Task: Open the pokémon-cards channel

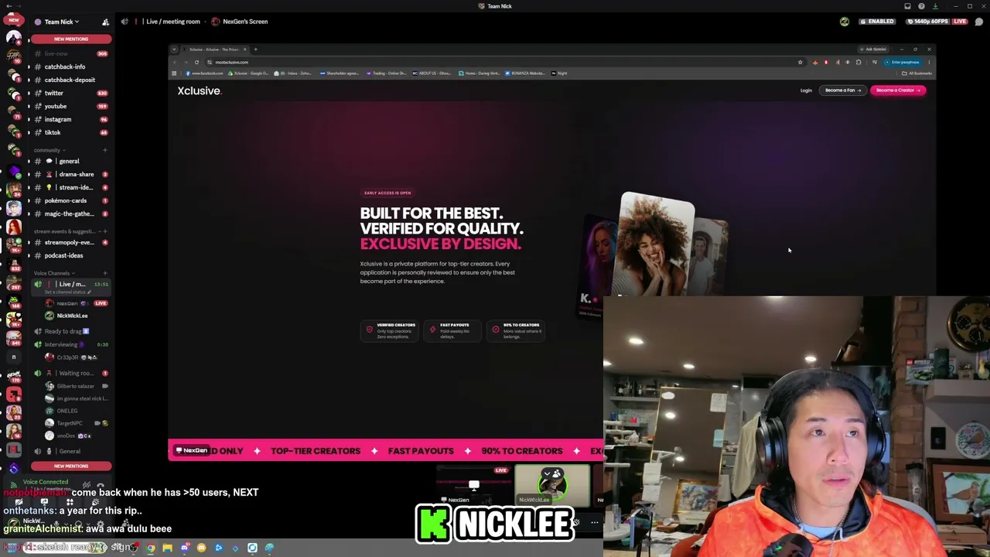Action: tap(70, 200)
